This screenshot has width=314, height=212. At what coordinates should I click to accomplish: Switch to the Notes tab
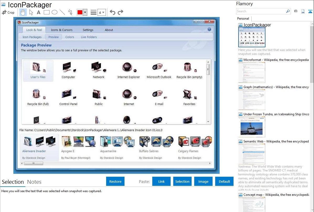point(34,182)
